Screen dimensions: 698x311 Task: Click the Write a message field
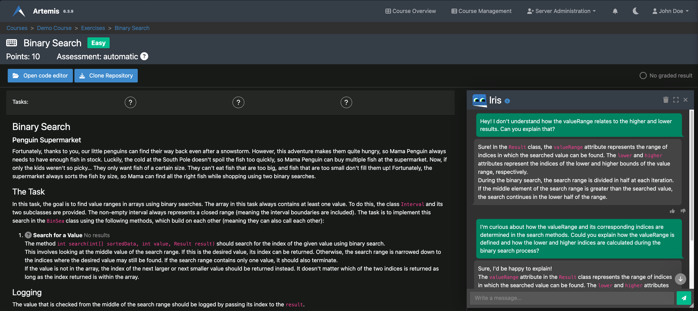(x=572, y=298)
